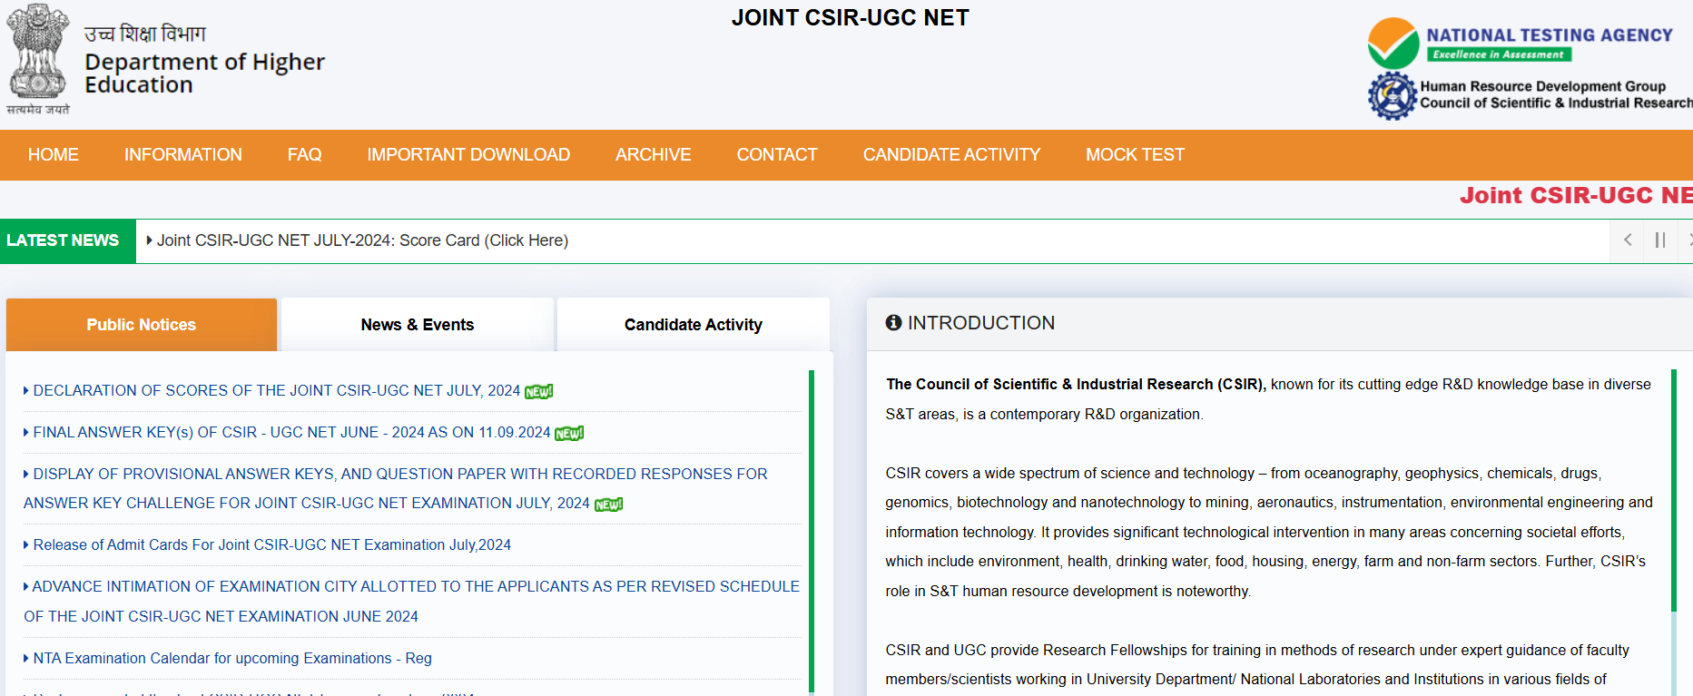1693x696 pixels.
Task: Open the JULY-2024 Score Card news link
Action: pos(362,240)
